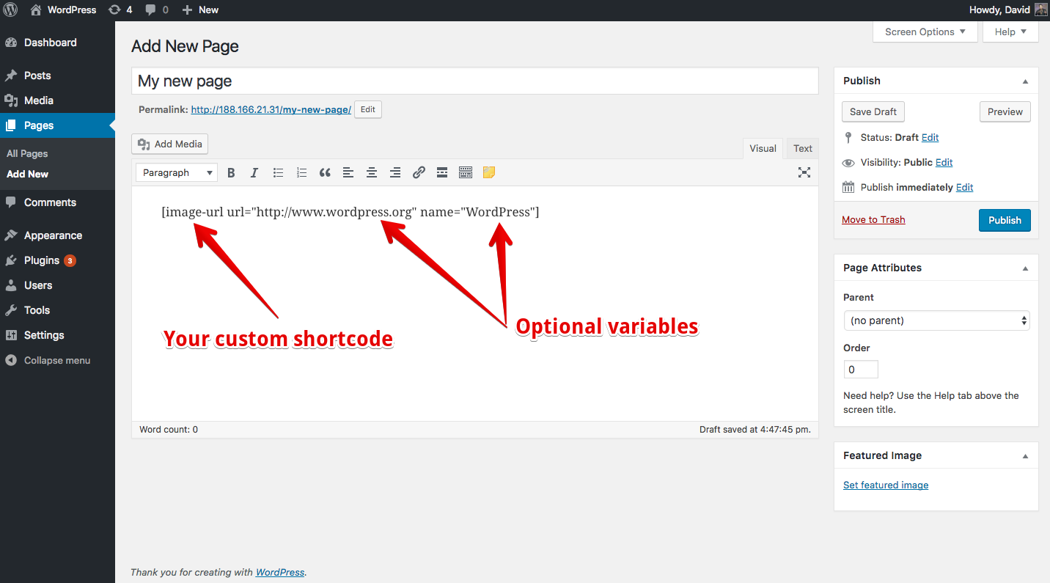
Task: Open the WordPress site home link
Action: pos(63,10)
